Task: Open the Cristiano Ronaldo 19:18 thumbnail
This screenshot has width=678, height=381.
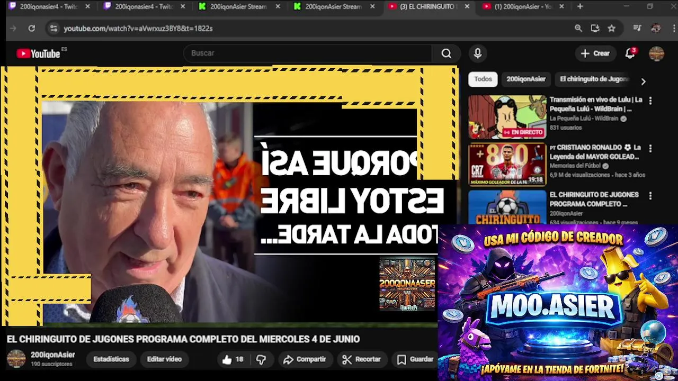Action: (x=507, y=165)
